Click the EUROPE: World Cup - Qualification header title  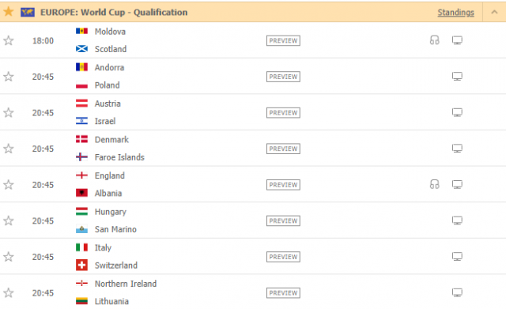pos(114,13)
